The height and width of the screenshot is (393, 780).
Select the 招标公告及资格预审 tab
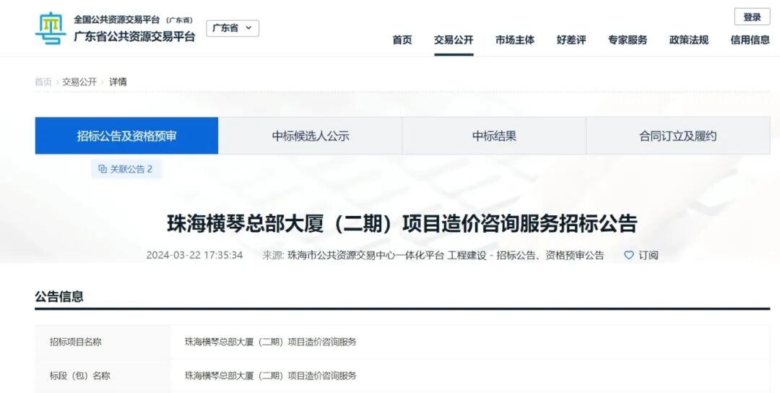126,136
